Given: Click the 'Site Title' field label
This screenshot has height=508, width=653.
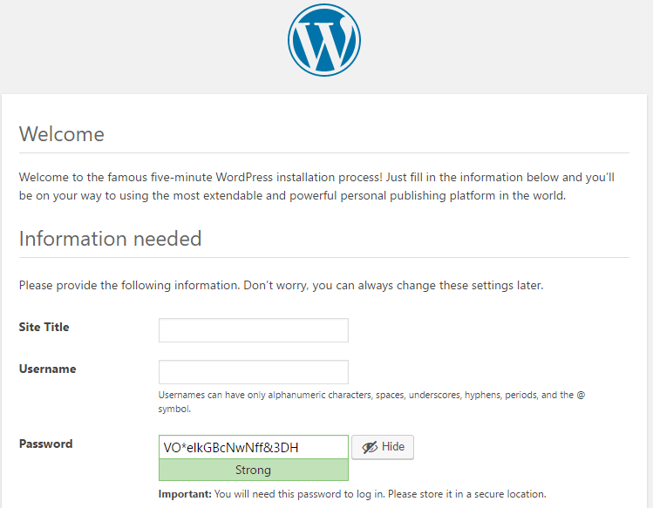Looking at the screenshot, I should 44,328.
